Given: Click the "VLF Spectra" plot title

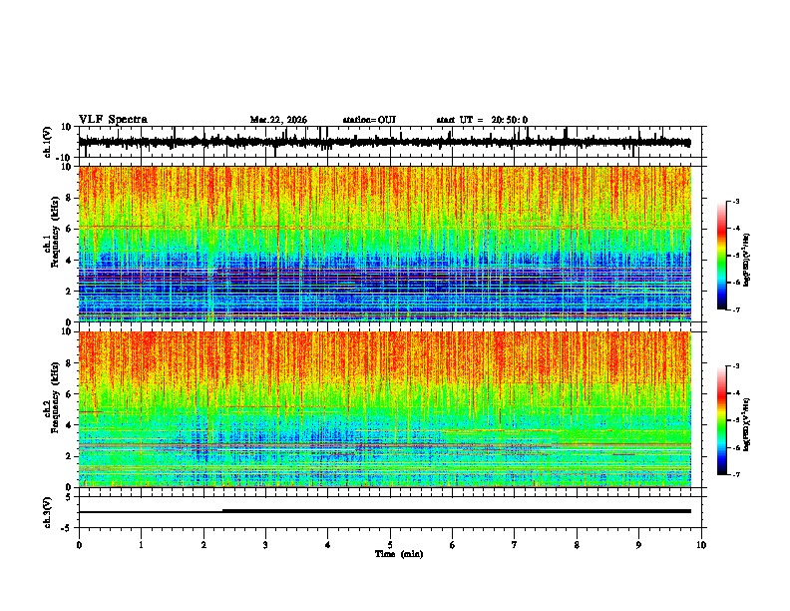Looking at the screenshot, I should point(113,120).
